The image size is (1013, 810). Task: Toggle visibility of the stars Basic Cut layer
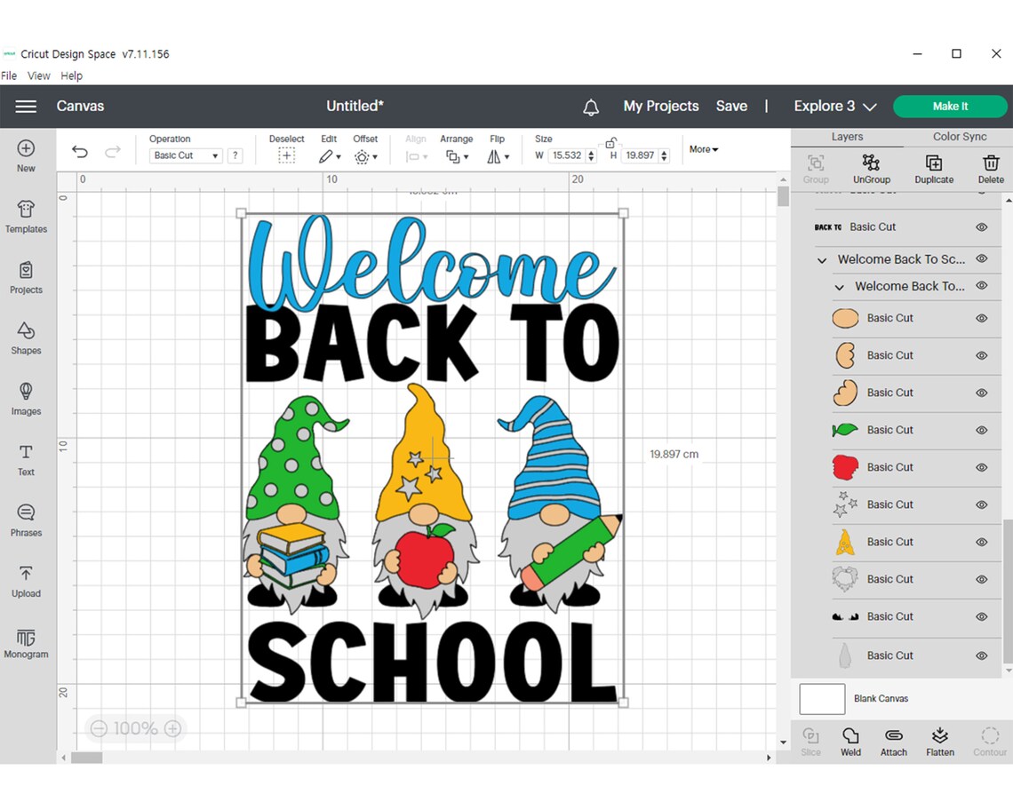click(x=981, y=504)
